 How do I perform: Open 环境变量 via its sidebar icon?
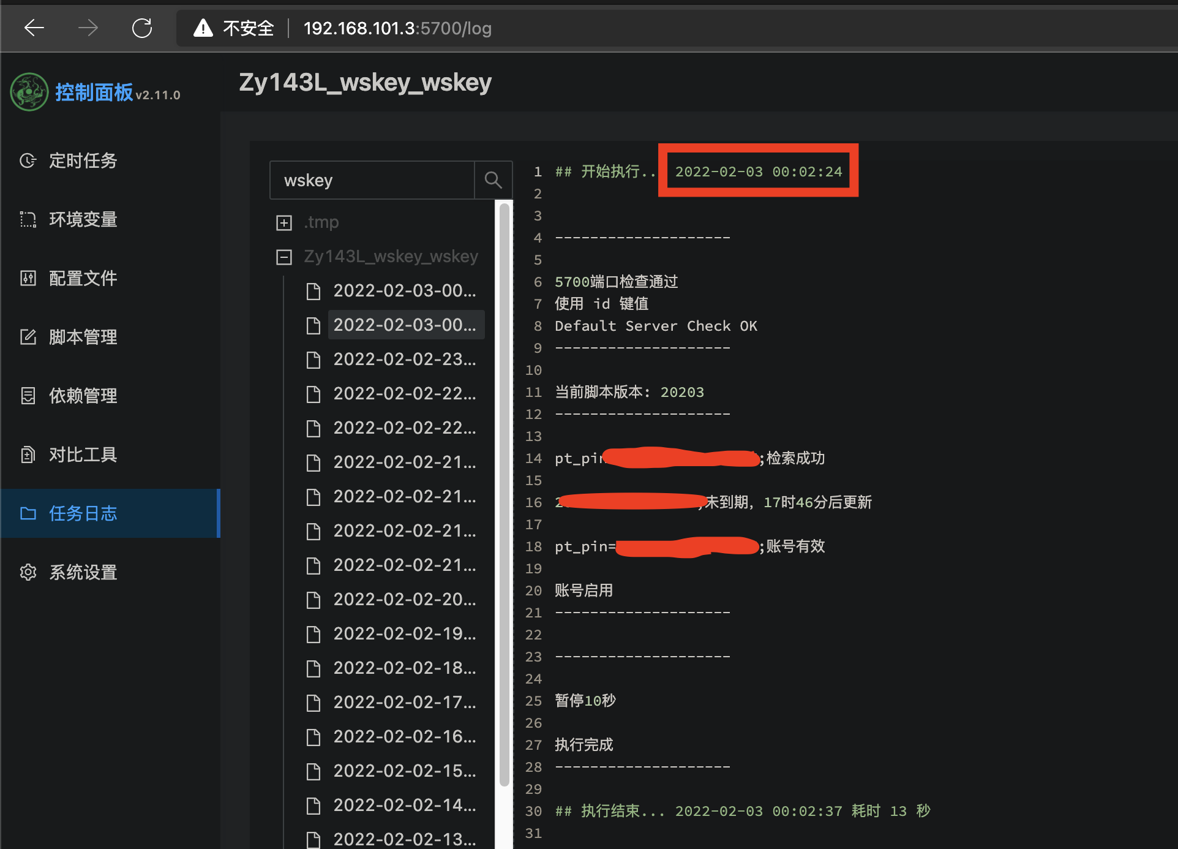[x=28, y=219]
